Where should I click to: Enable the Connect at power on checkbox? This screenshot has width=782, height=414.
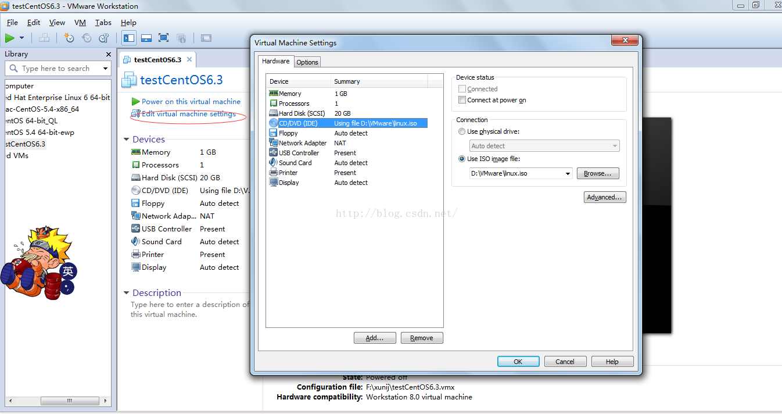(462, 100)
